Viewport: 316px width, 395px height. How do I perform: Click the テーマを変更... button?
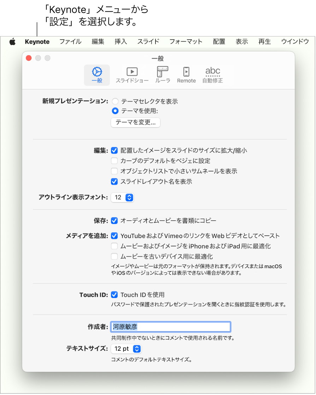(135, 123)
